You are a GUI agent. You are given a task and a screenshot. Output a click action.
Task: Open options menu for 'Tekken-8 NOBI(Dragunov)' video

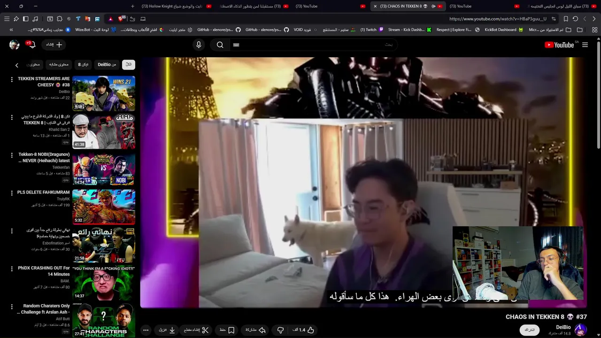point(12,155)
